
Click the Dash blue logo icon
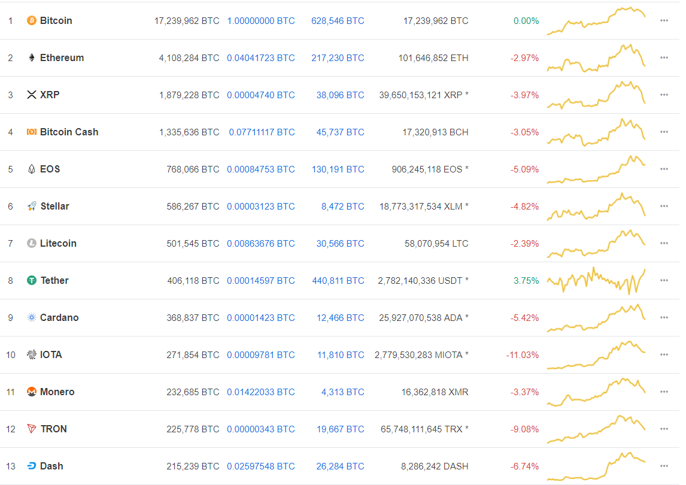(x=32, y=466)
